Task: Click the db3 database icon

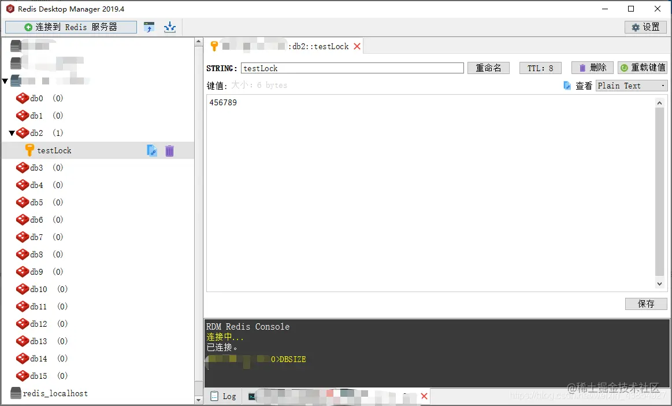Action: click(23, 167)
